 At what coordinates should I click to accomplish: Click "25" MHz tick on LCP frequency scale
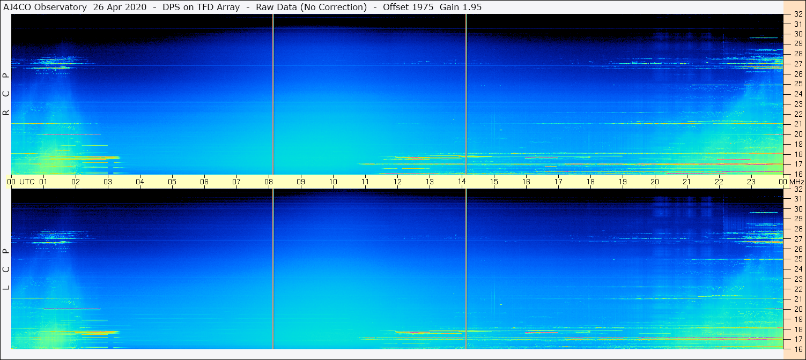[x=797, y=259]
